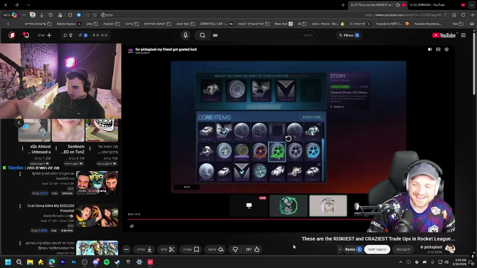Go to YouTube home via logo
Viewport: 477px width, 268px height.
(444, 35)
